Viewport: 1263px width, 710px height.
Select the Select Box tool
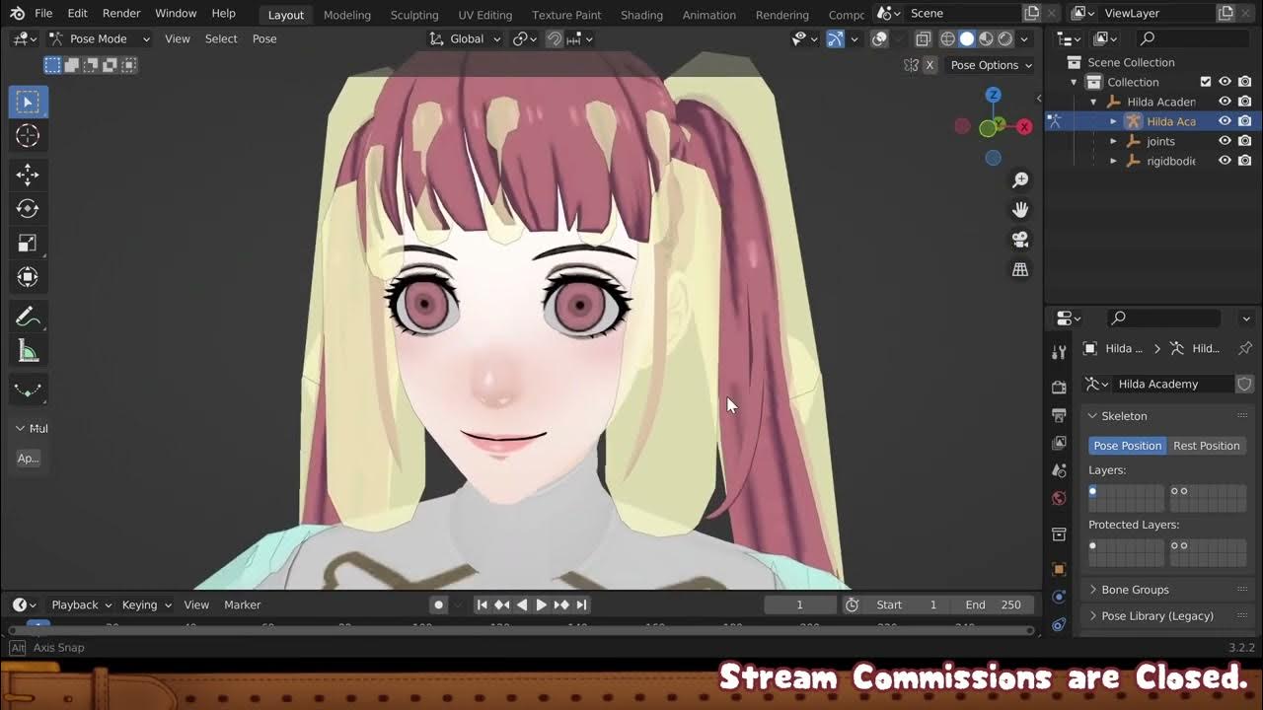pos(28,102)
